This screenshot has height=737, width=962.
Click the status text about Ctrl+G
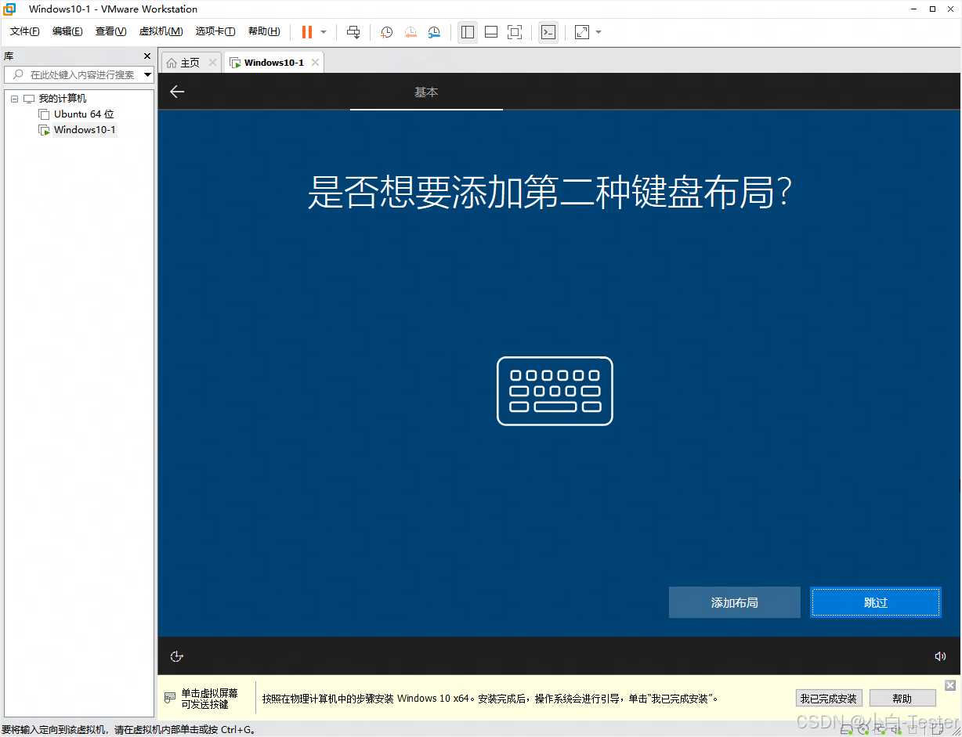pyautogui.click(x=128, y=729)
